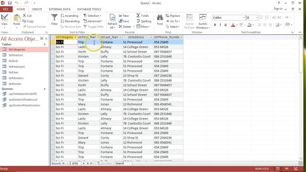The image size is (306, 172).
Task: Click the Copy command
Action: tap(28, 21)
